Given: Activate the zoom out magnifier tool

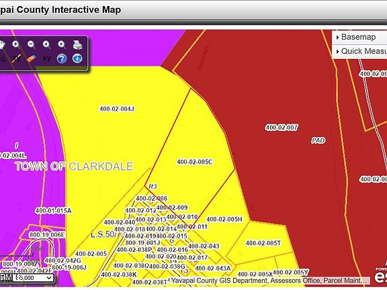Looking at the screenshot, I should click(x=32, y=45).
